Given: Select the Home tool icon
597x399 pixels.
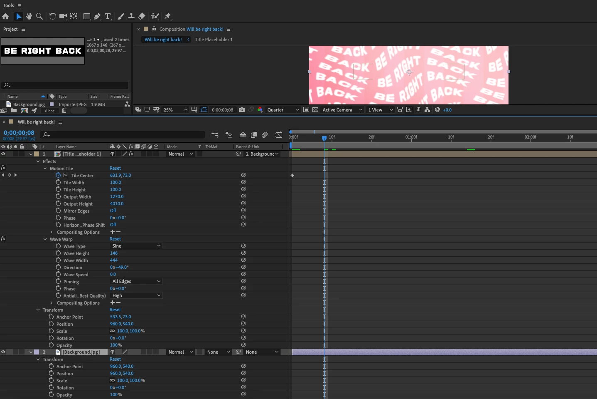Looking at the screenshot, I should 5,16.
